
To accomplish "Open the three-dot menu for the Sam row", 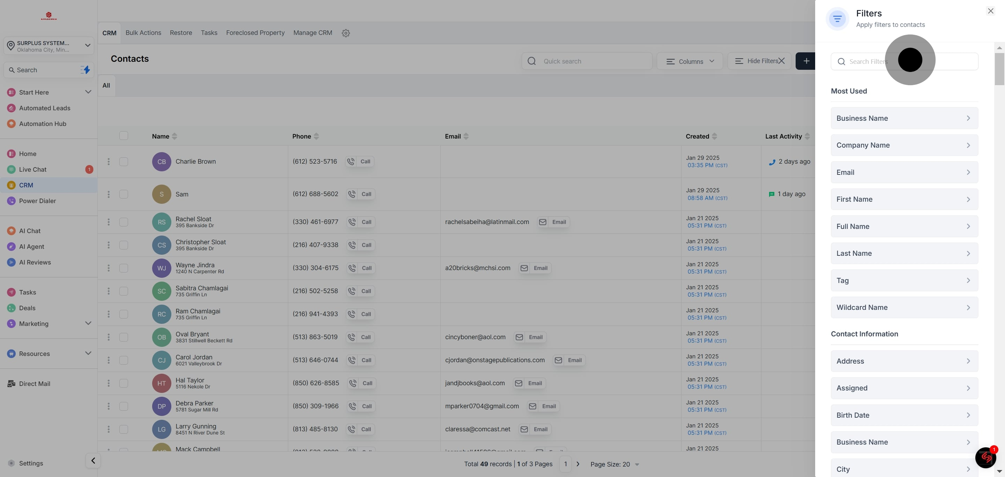I will click(109, 194).
